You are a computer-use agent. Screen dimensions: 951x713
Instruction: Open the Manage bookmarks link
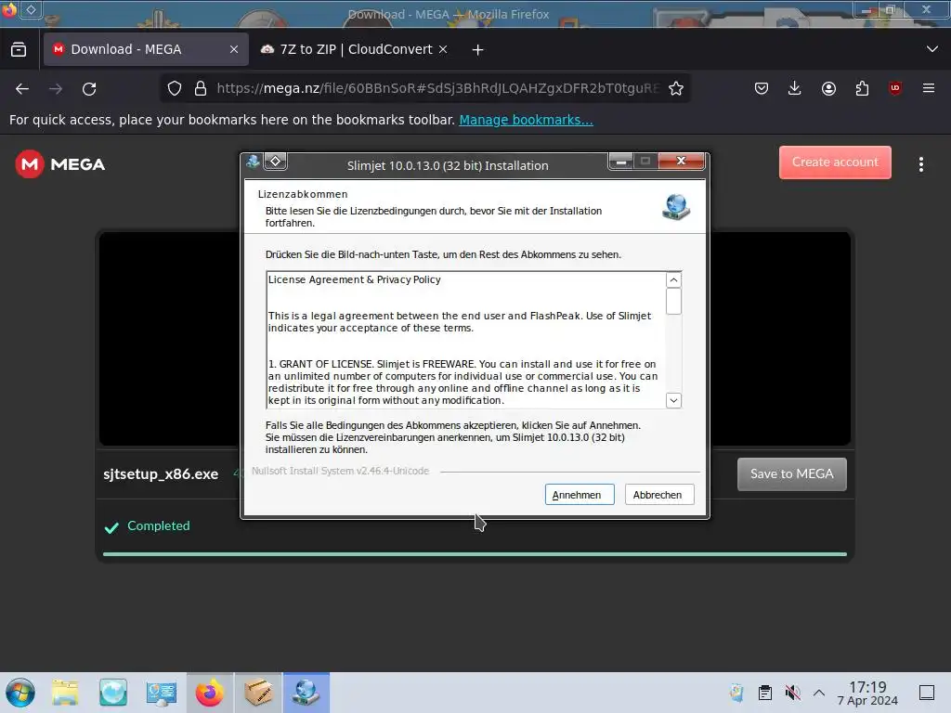click(526, 120)
